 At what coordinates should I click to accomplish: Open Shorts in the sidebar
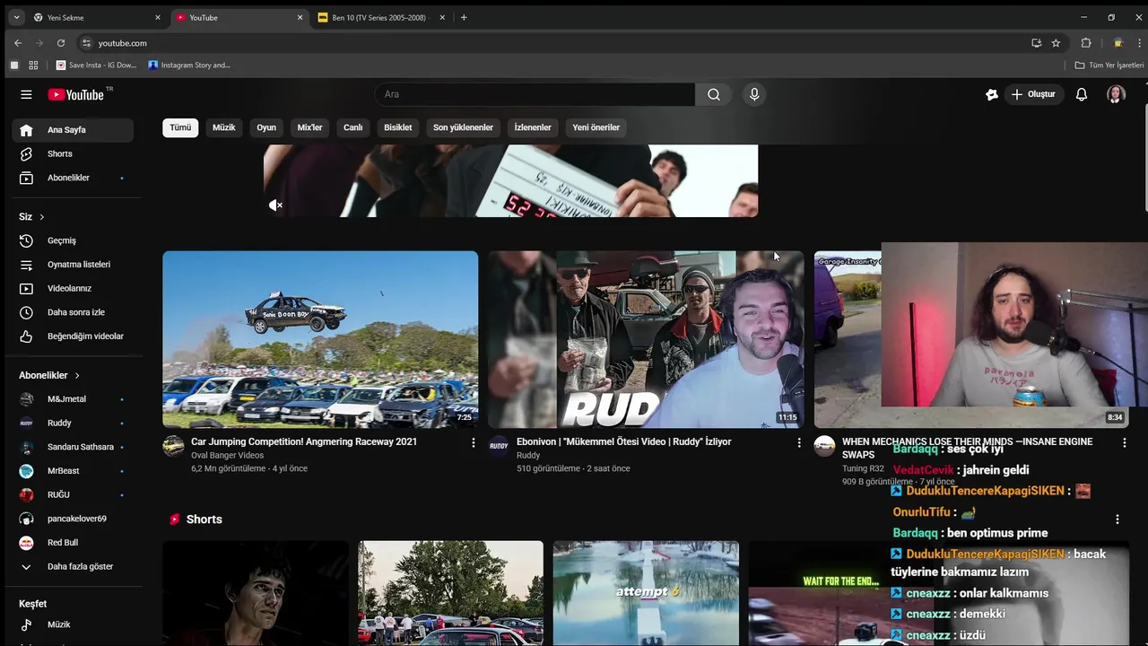pos(73,153)
